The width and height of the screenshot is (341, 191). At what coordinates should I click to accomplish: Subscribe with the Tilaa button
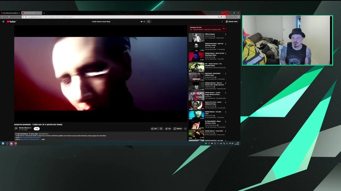pyautogui.click(x=37, y=129)
